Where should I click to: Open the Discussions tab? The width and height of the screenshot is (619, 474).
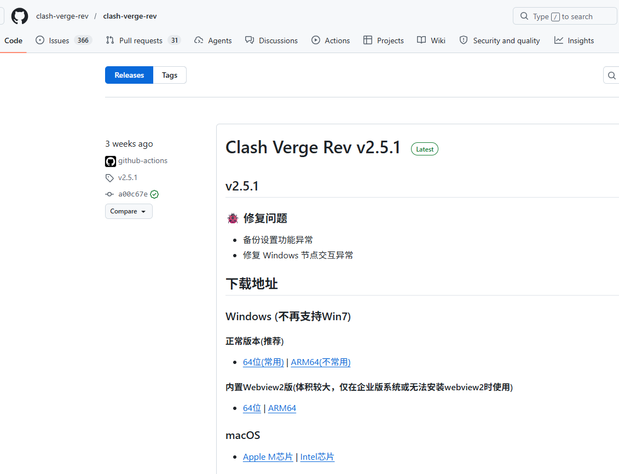(x=271, y=41)
